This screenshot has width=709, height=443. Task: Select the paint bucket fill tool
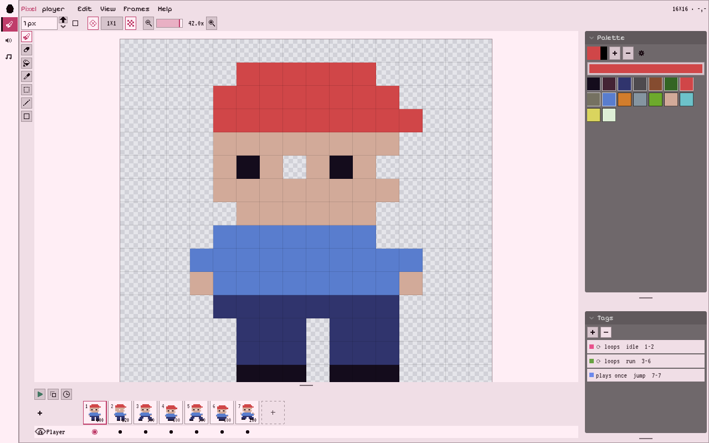pyautogui.click(x=27, y=63)
